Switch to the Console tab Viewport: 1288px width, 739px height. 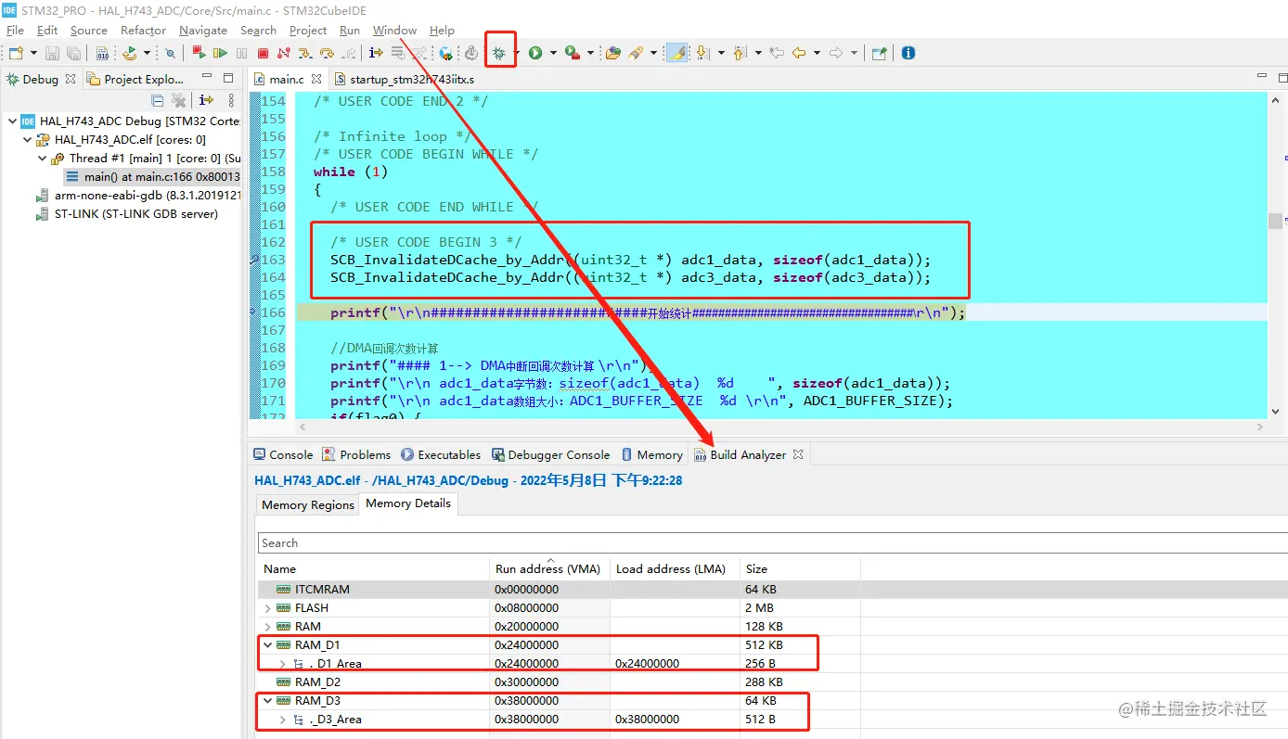pyautogui.click(x=283, y=455)
